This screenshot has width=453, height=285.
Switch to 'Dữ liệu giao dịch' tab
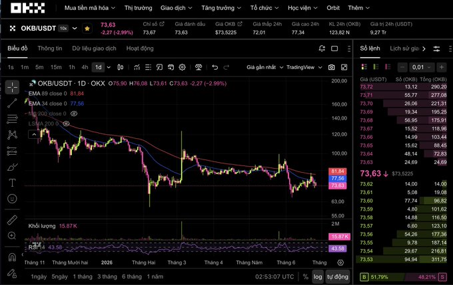tap(94, 48)
